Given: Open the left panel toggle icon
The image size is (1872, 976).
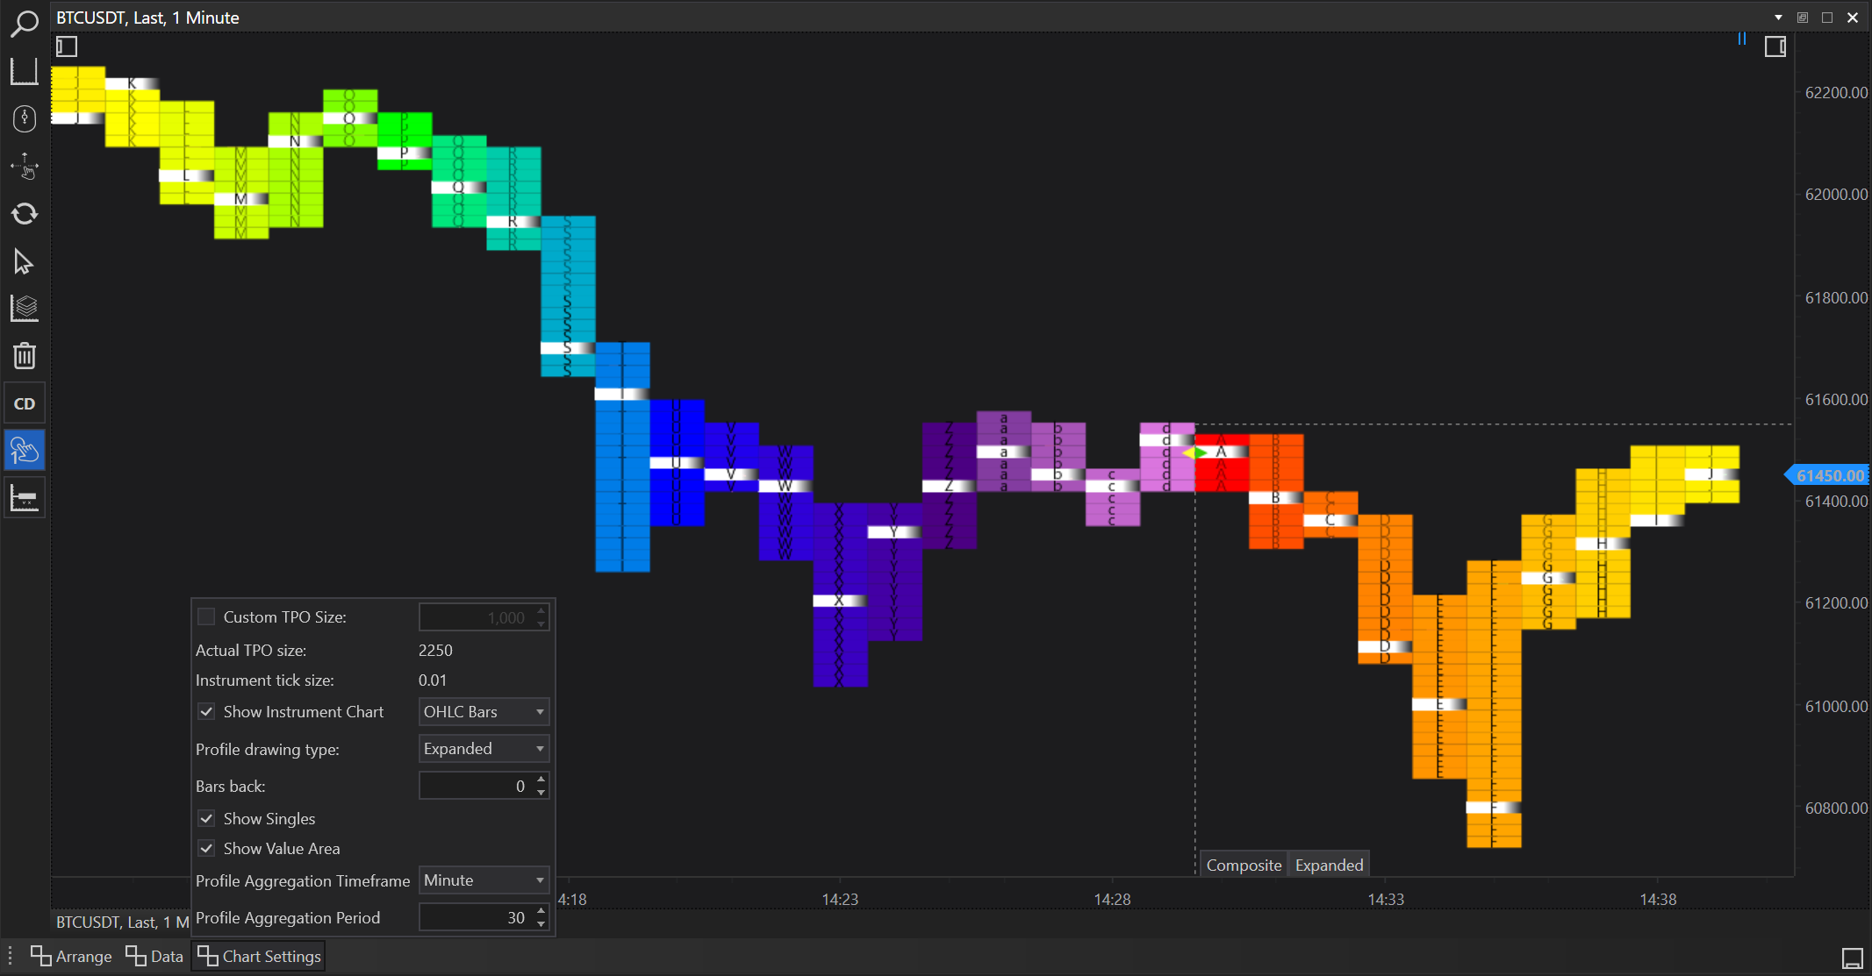Looking at the screenshot, I should pyautogui.click(x=67, y=46).
